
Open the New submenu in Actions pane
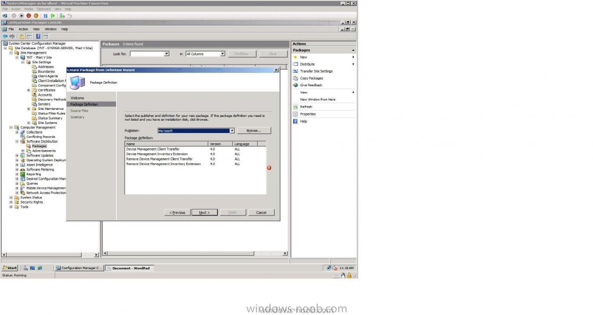coord(323,57)
